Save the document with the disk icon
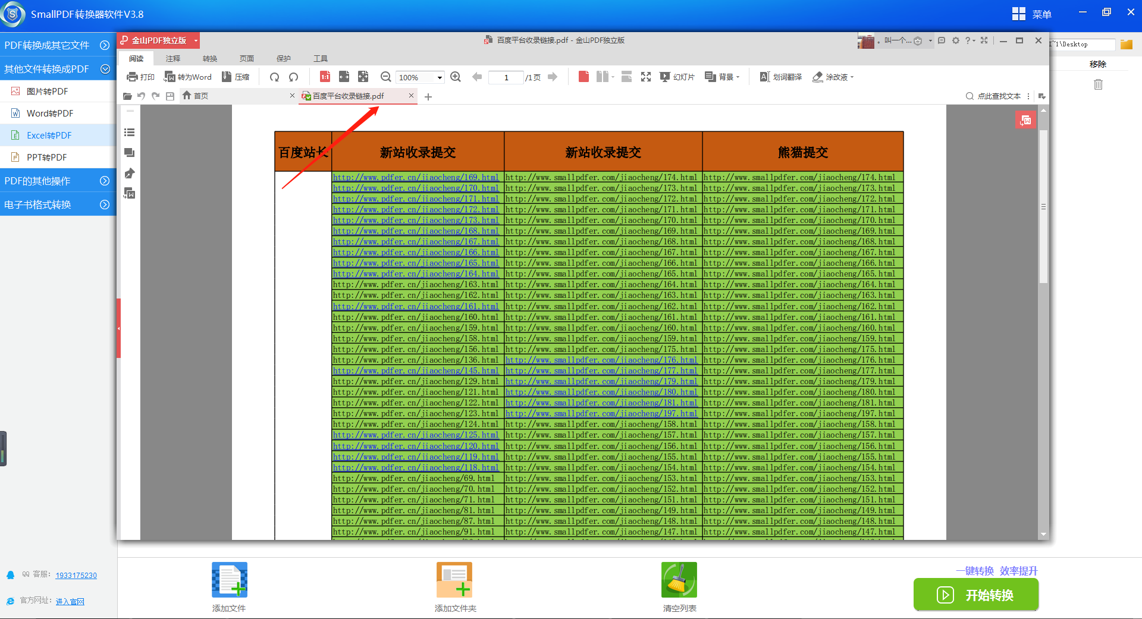1142x619 pixels. click(170, 96)
